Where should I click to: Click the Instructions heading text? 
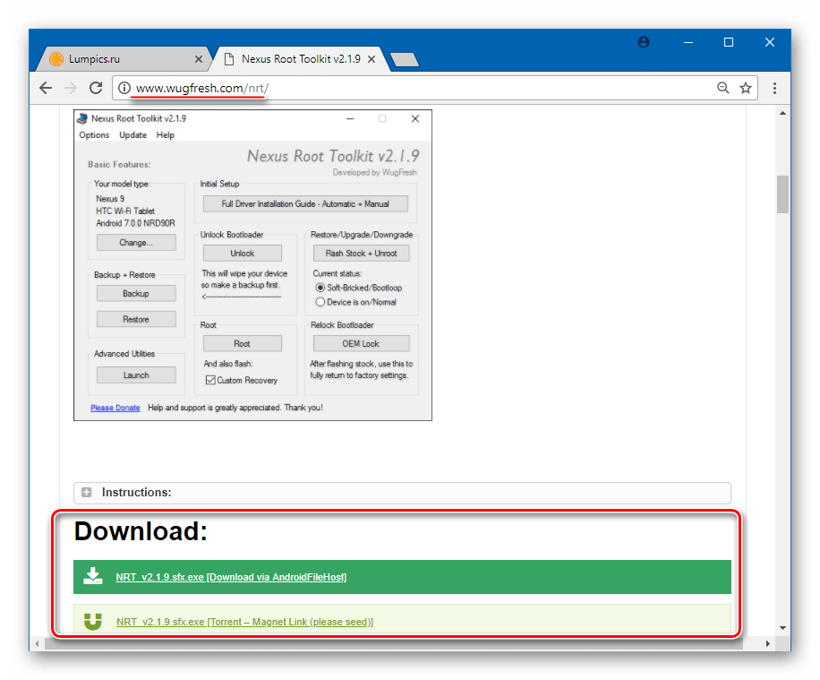tap(136, 492)
